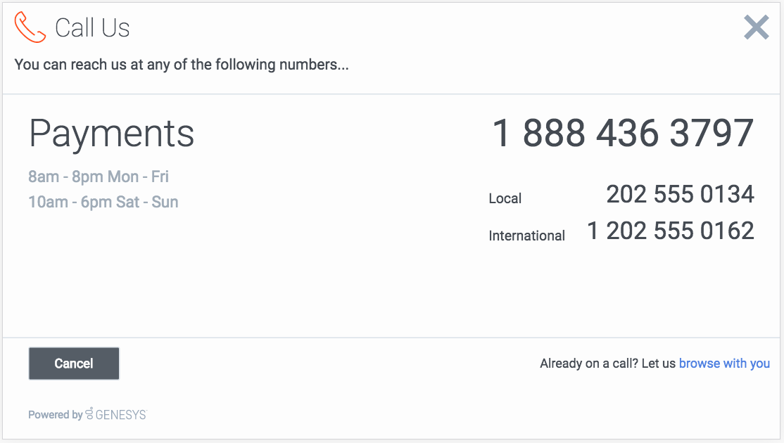Screen dimensions: 784x443
Task: Close the Call Us dialog with the X
Action: [756, 27]
